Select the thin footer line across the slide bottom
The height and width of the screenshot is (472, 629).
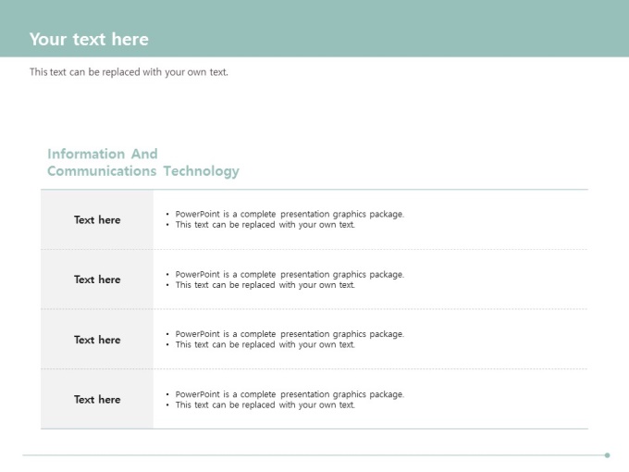(x=314, y=455)
